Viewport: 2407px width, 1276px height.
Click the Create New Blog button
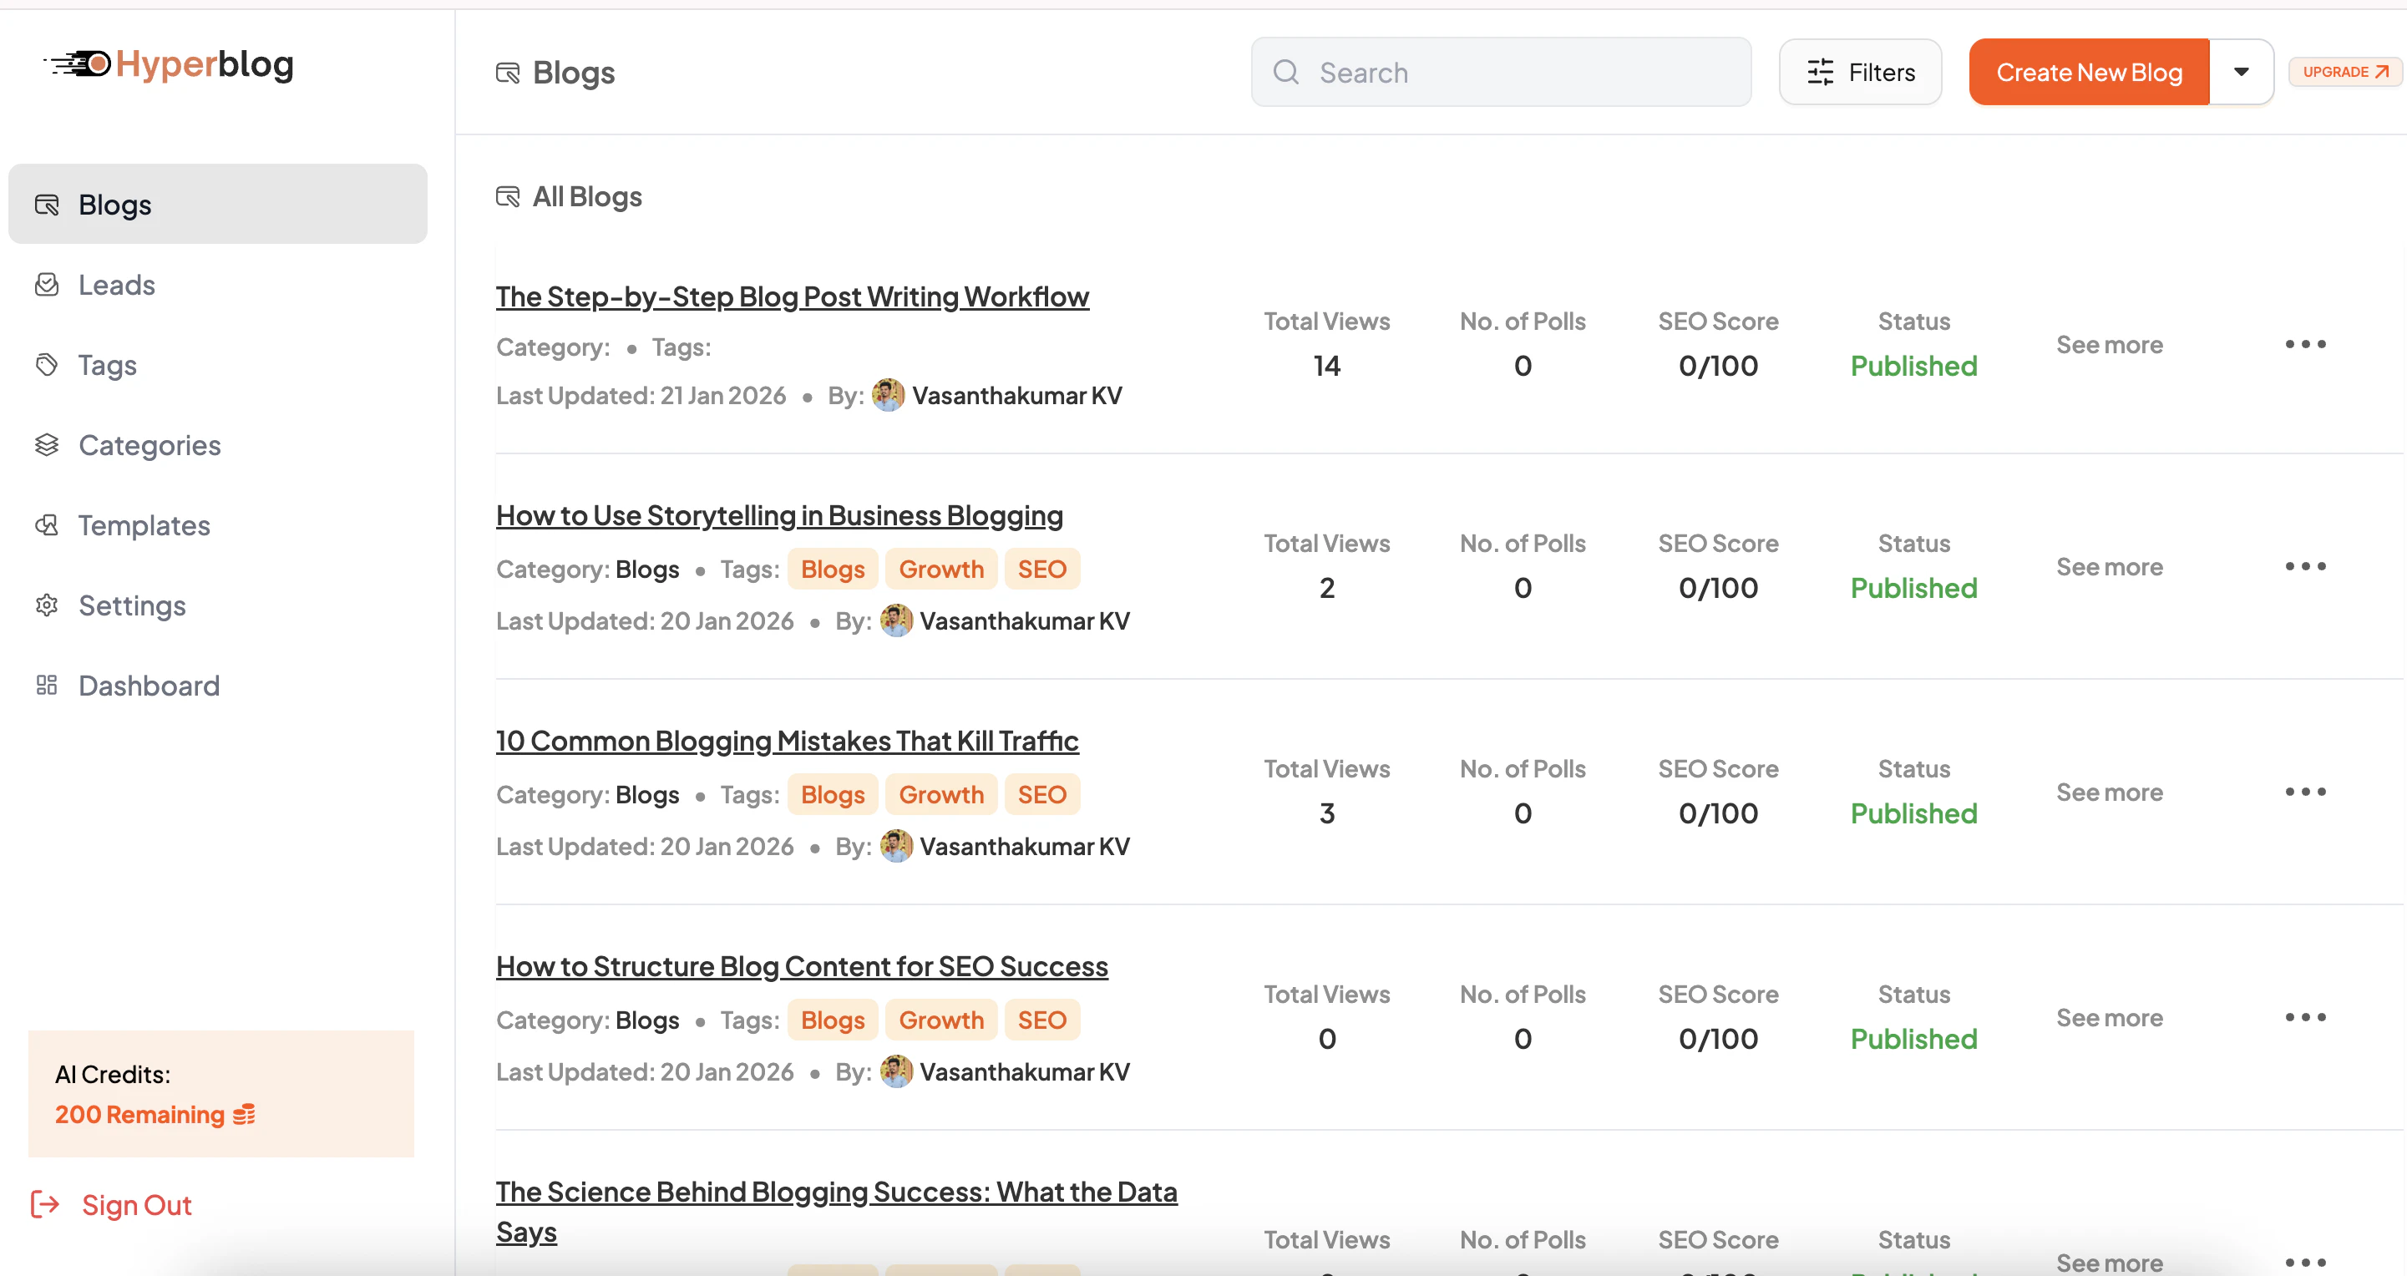pyautogui.click(x=2088, y=72)
